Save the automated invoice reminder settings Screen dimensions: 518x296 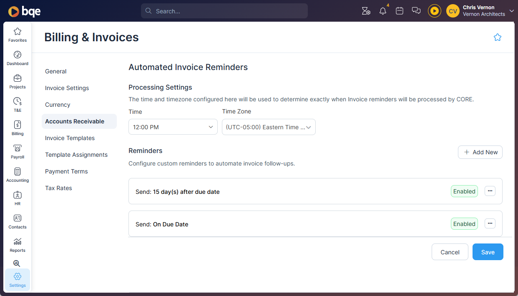pyautogui.click(x=488, y=252)
